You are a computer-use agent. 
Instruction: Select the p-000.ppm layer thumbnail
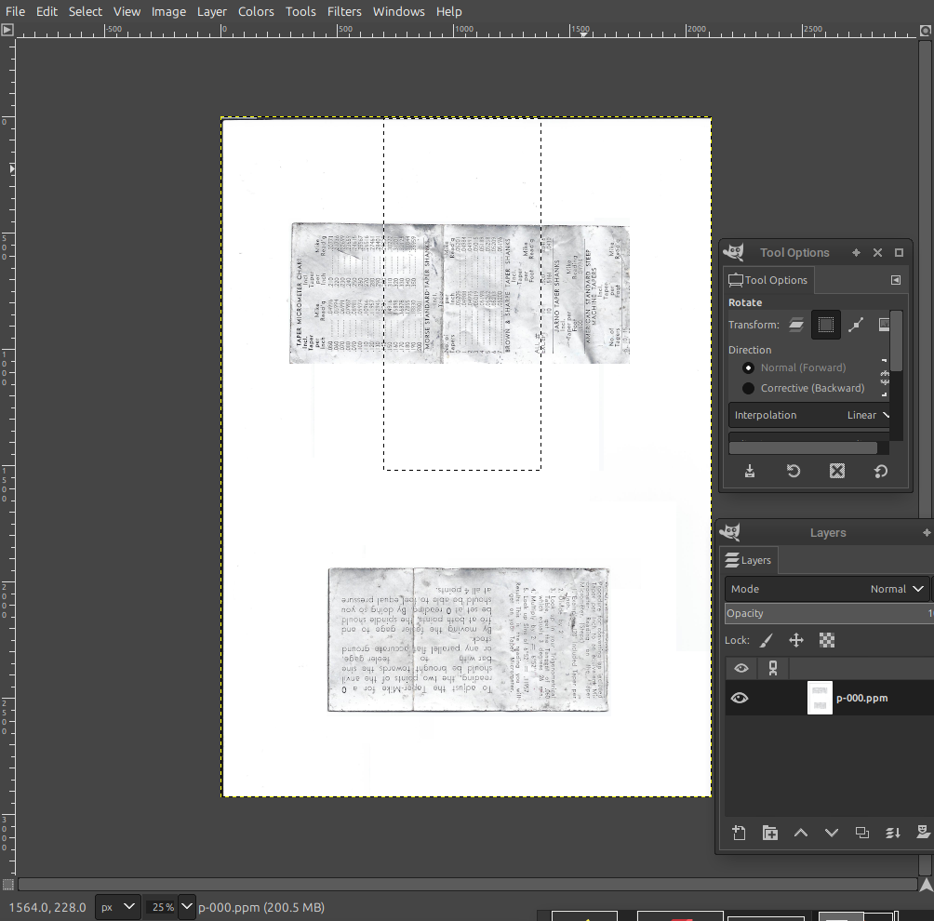coord(820,698)
